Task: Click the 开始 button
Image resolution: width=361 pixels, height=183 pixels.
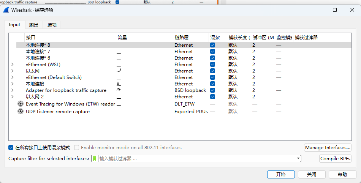Action: click(x=281, y=175)
